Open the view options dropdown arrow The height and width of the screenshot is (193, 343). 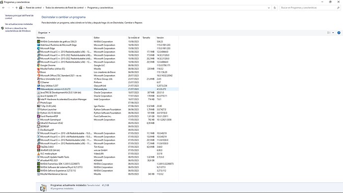(333, 33)
